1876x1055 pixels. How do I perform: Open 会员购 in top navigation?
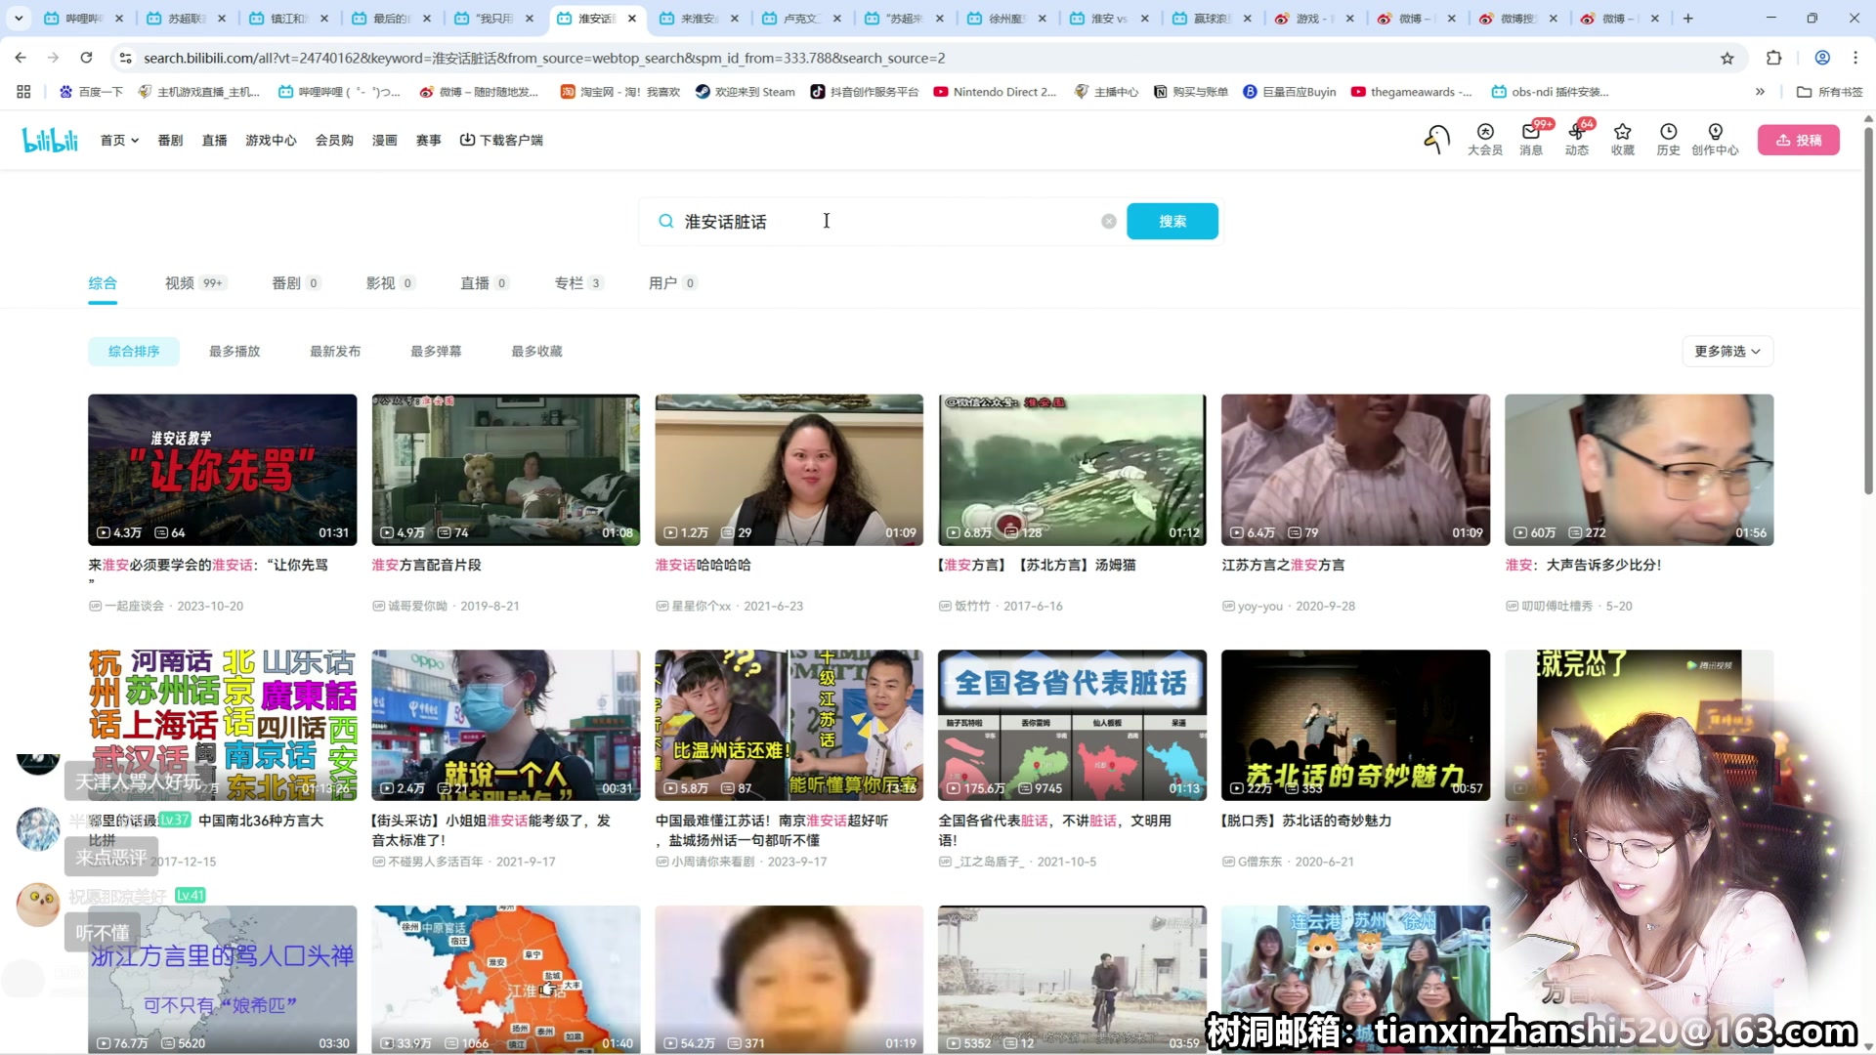pyautogui.click(x=334, y=141)
